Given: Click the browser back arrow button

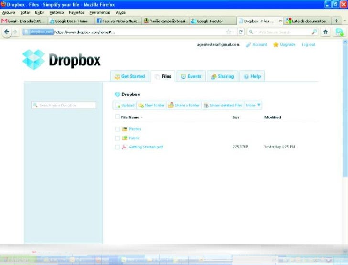Looking at the screenshot, I should pyautogui.click(x=7, y=32).
